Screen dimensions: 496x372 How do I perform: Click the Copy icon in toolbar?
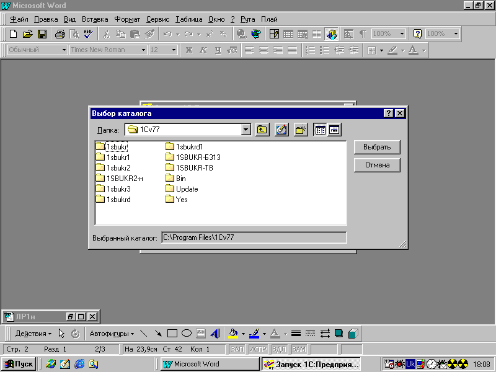pos(120,34)
